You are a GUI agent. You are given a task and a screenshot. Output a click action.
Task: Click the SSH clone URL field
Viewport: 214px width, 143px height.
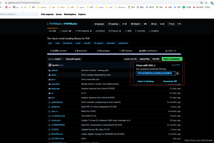(156, 73)
